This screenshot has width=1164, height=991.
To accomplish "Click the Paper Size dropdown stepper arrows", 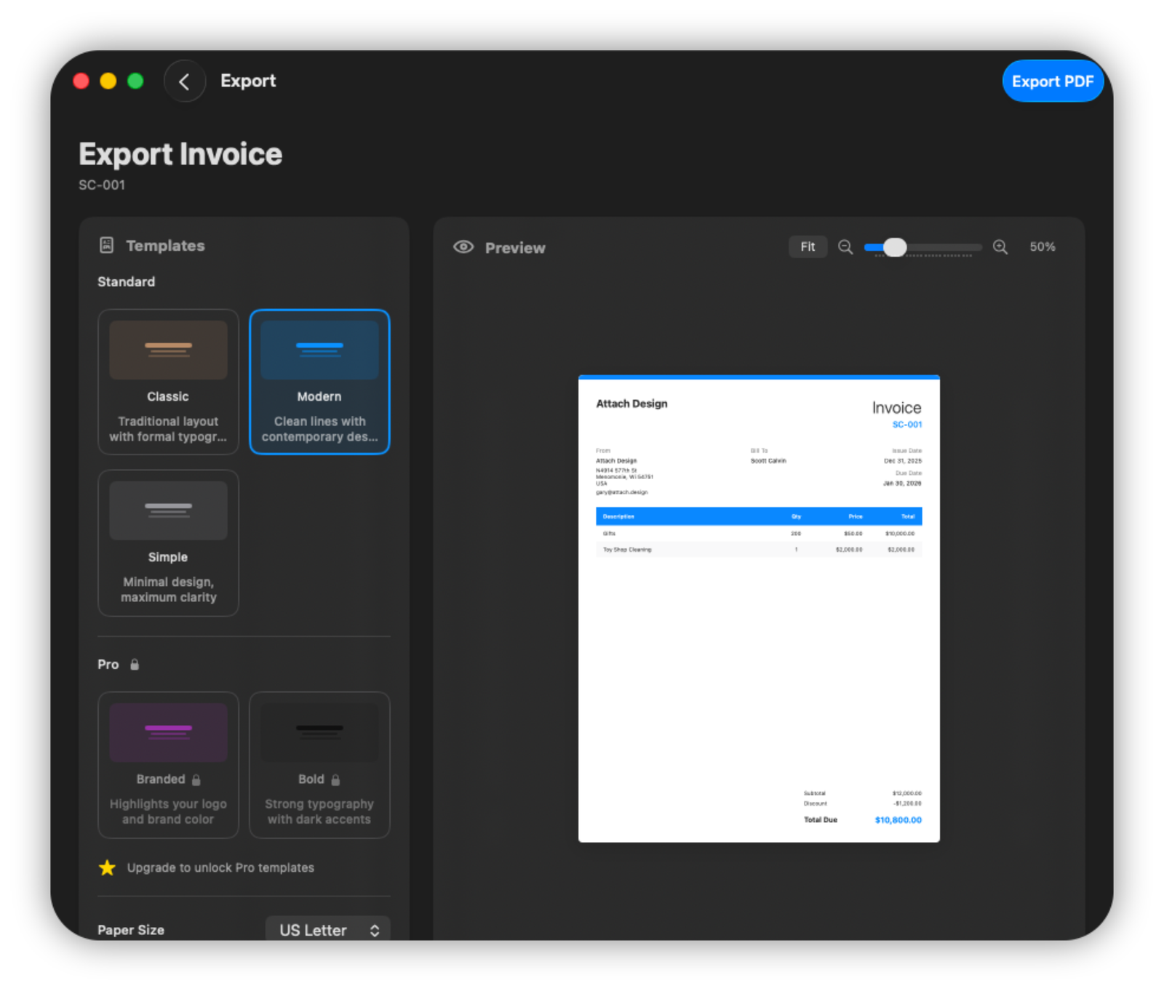I will [375, 931].
